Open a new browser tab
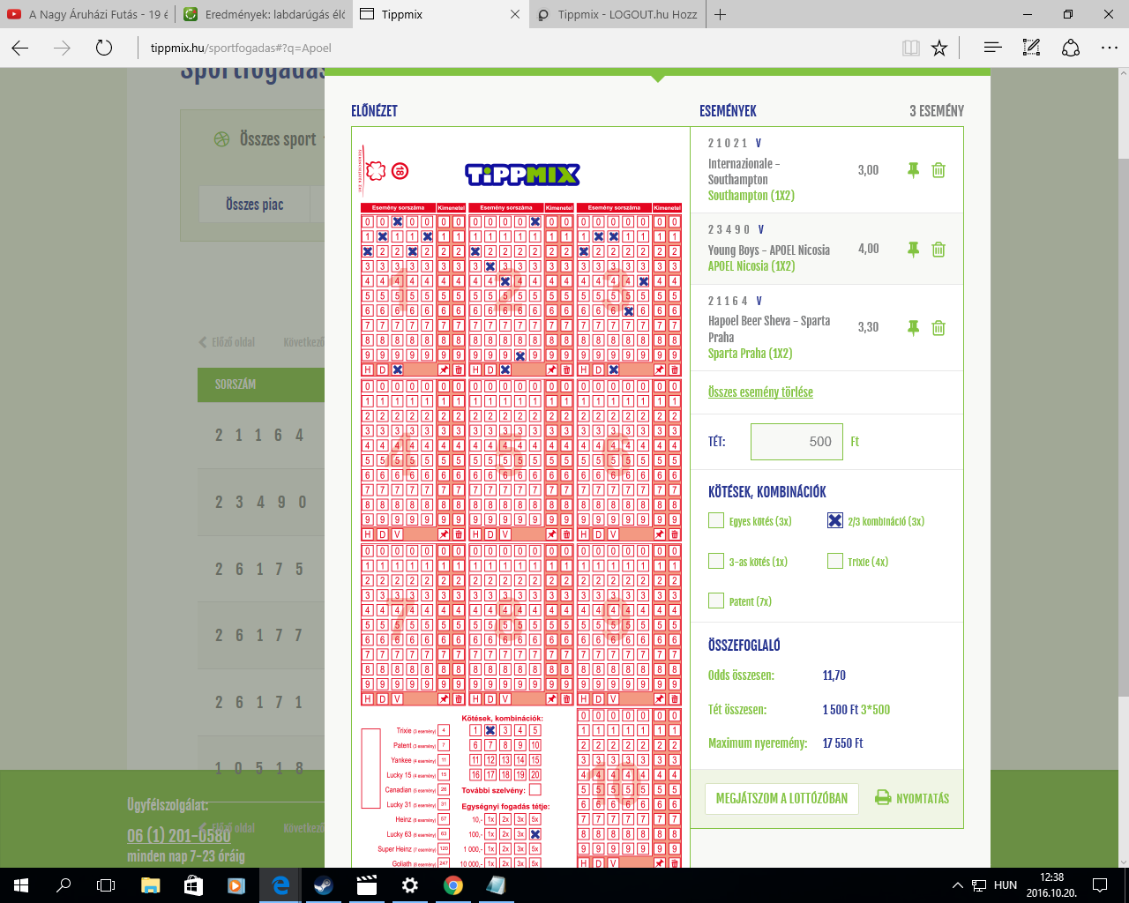Screen dimensions: 1129x903 click(721, 14)
